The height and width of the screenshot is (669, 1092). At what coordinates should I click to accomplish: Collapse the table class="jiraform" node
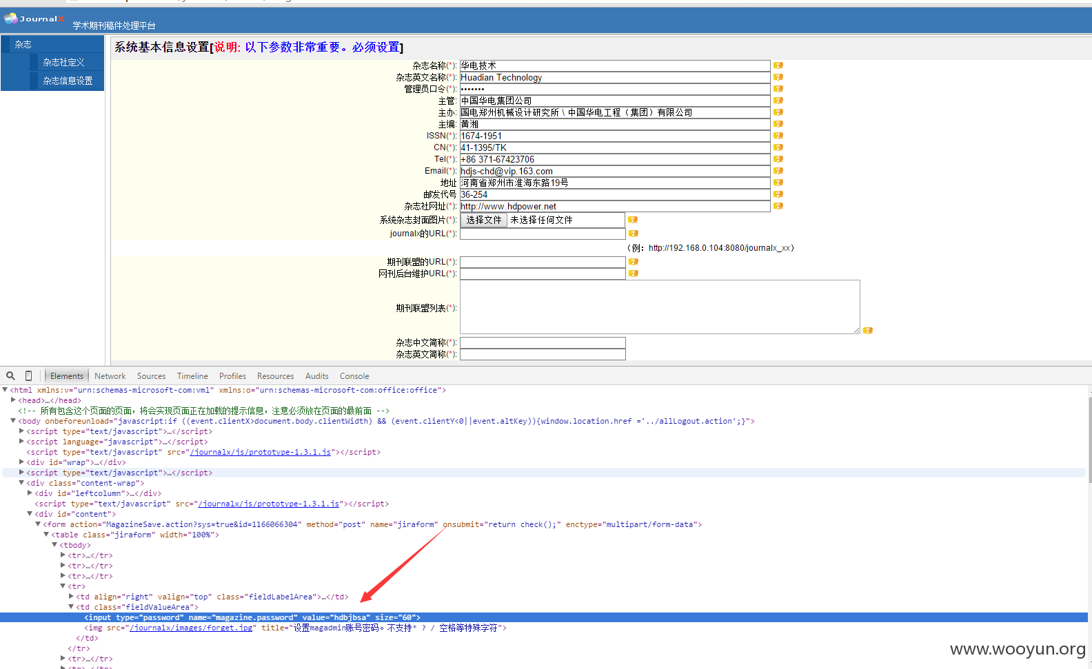(x=46, y=535)
